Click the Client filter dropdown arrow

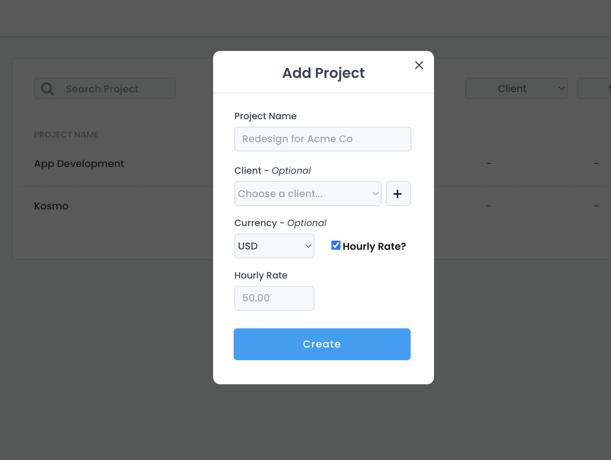pyautogui.click(x=561, y=88)
